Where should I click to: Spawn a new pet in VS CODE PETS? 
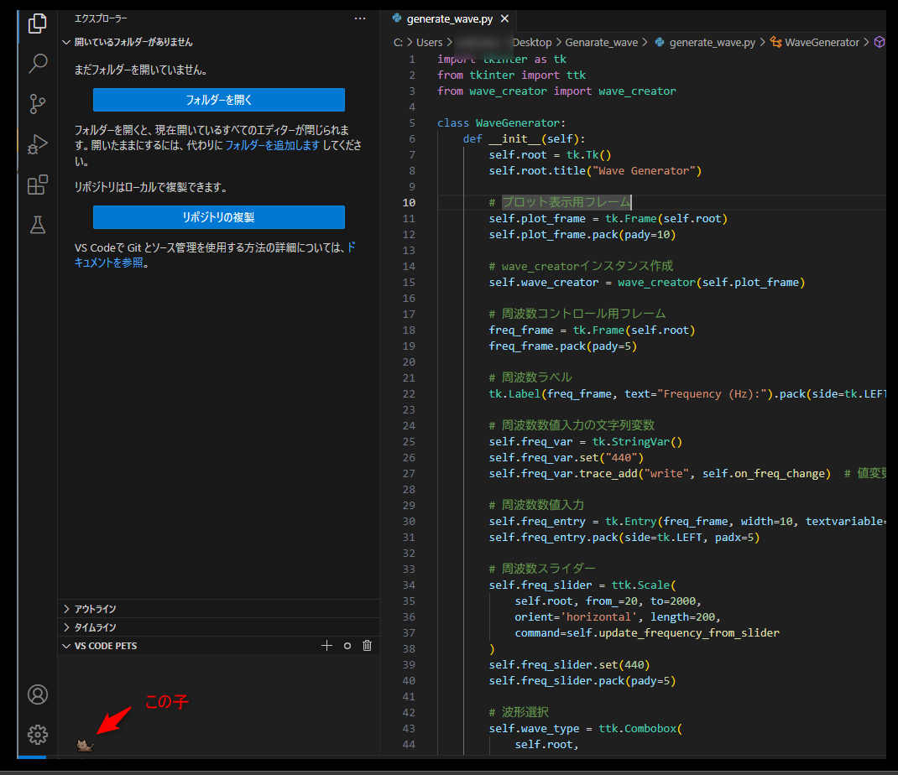[326, 645]
